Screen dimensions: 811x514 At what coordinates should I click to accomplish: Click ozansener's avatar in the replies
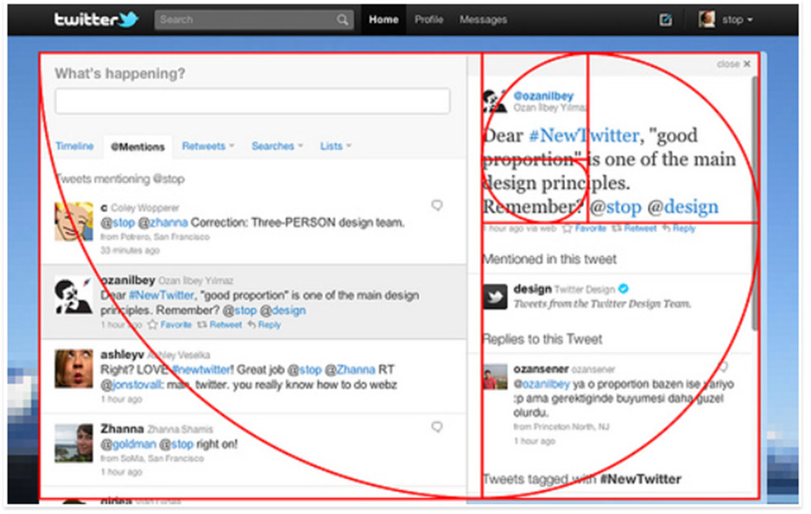495,377
